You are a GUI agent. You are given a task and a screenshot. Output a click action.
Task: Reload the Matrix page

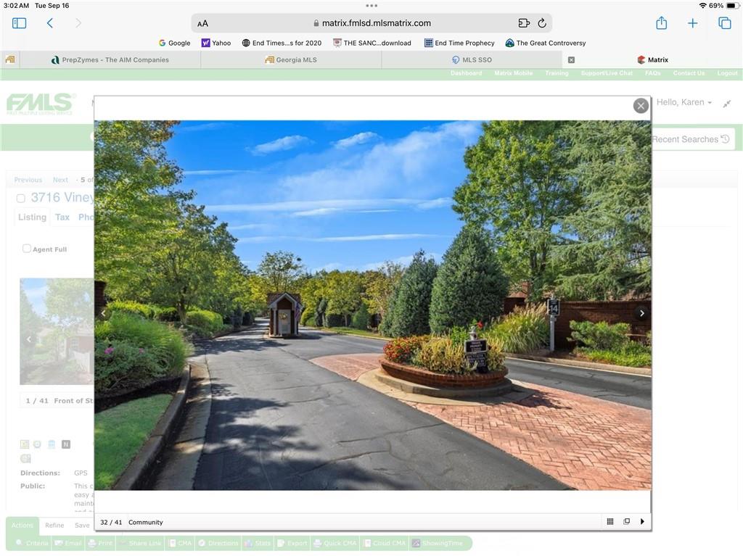(x=541, y=23)
